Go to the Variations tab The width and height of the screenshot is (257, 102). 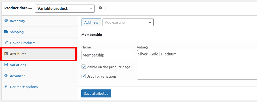pos(40,65)
